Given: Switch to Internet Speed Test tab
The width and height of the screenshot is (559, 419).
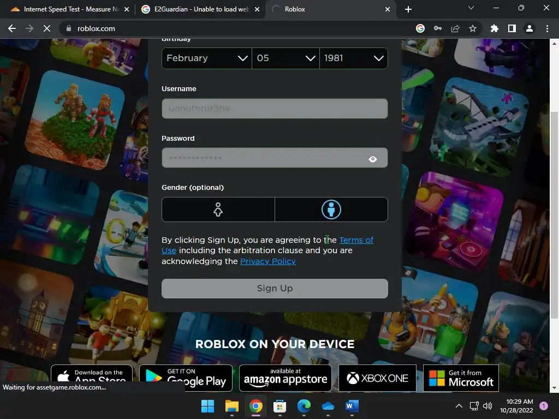Looking at the screenshot, I should (x=70, y=9).
